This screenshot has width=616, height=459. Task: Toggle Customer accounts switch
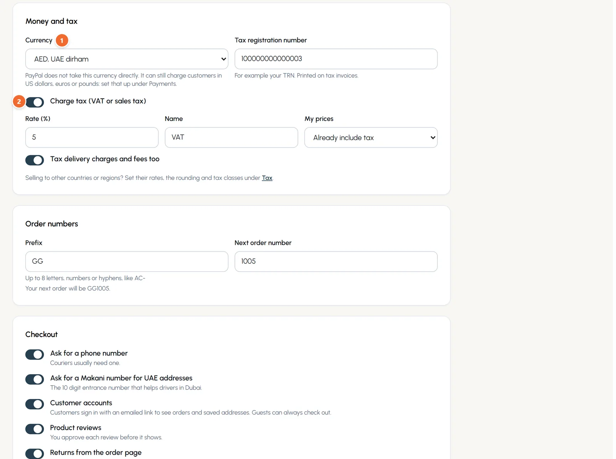[x=35, y=404]
